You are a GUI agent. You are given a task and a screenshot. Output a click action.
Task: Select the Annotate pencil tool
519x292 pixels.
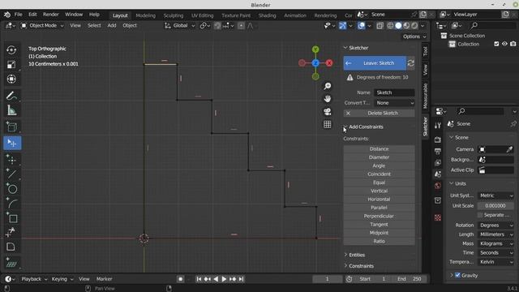click(x=11, y=96)
